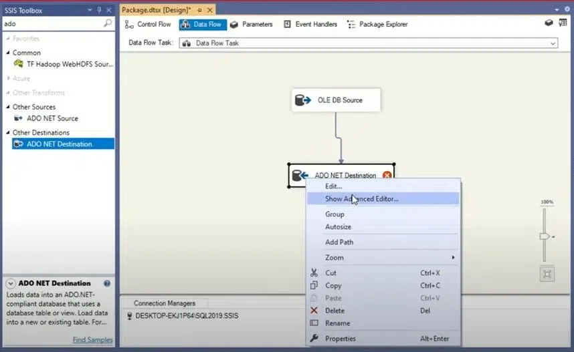Click the Variables icon at top right
Viewport: 574px width, 352px height.
pos(563,23)
